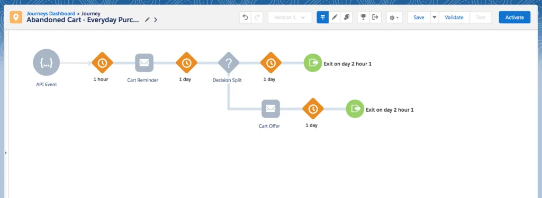Image resolution: width=542 pixels, height=198 pixels.
Task: Click the 'Cart Reminder' label
Action: 143,80
